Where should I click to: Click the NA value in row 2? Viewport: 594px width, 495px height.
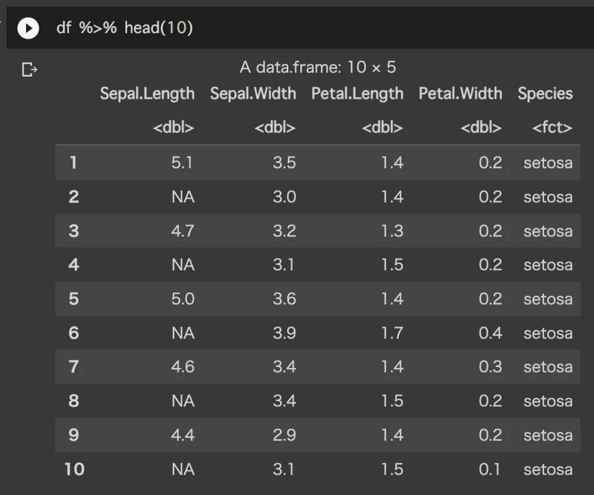coord(183,196)
